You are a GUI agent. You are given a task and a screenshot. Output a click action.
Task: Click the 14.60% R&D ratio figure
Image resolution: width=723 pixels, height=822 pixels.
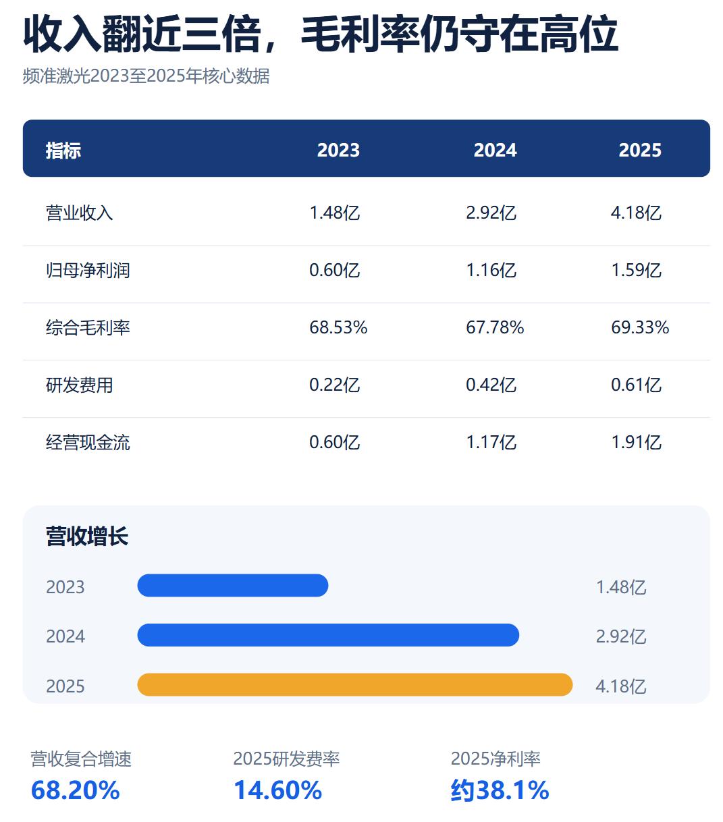[x=278, y=790]
